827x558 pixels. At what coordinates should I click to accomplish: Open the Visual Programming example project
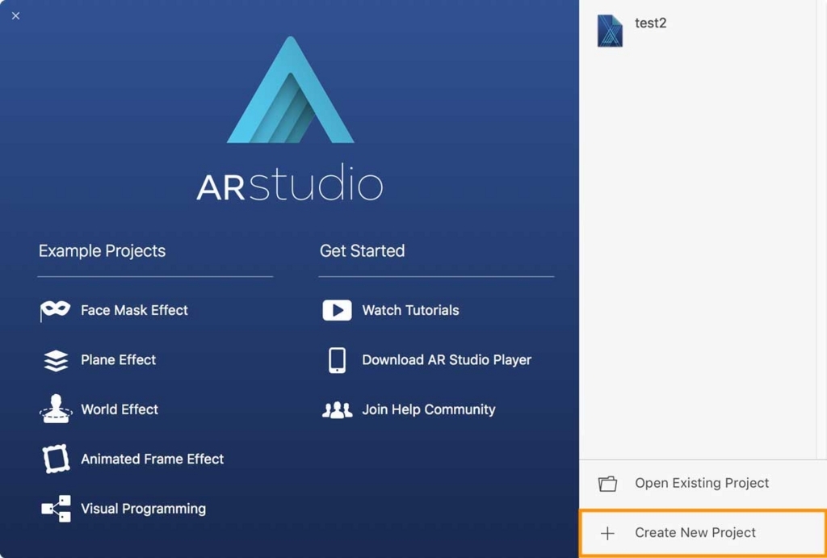[144, 509]
